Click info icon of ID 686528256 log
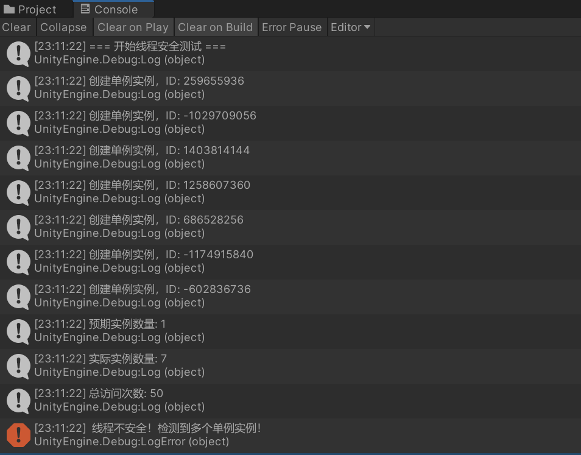 18,228
